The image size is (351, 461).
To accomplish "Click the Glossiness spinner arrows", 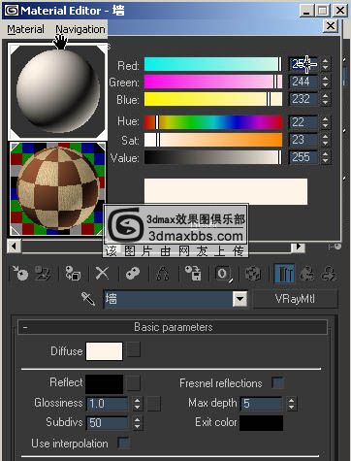I will 137,404.
